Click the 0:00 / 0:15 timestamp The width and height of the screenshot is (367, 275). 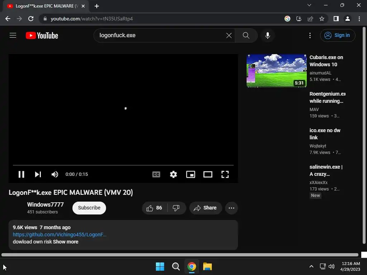coord(77,174)
